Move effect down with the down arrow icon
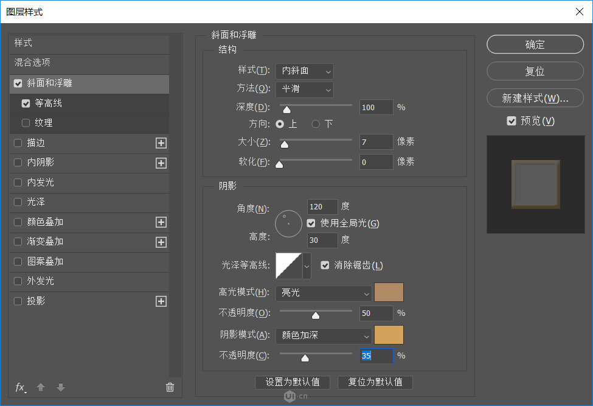Screen dimensions: 593x406 click(60, 387)
